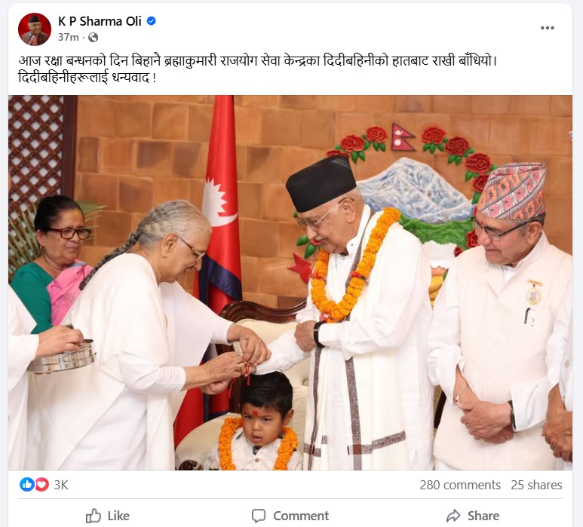Open the post's three-dot options menu
The width and height of the screenshot is (583, 527).
pyautogui.click(x=548, y=28)
